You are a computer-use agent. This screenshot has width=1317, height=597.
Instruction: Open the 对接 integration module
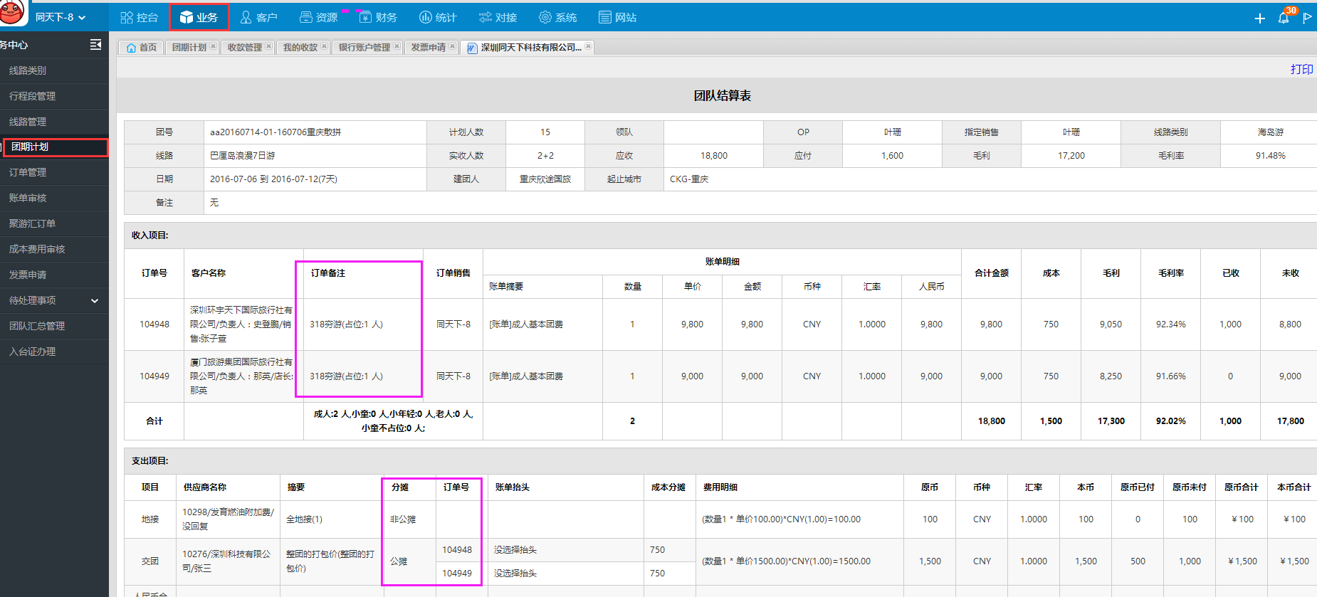[498, 17]
